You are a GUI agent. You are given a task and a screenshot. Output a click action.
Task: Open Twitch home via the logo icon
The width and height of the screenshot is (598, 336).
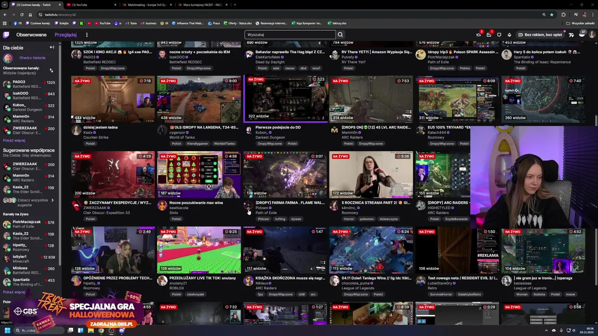[6, 35]
